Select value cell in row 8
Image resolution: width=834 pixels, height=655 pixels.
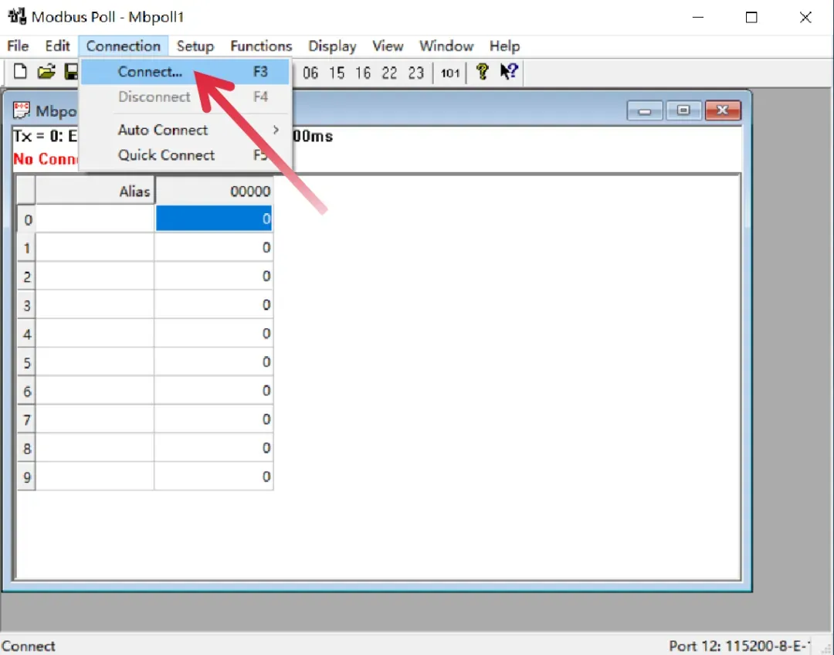click(x=214, y=448)
